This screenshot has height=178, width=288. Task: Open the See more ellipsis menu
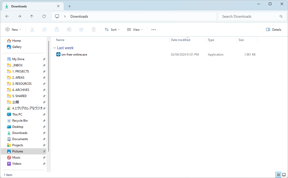point(154,30)
